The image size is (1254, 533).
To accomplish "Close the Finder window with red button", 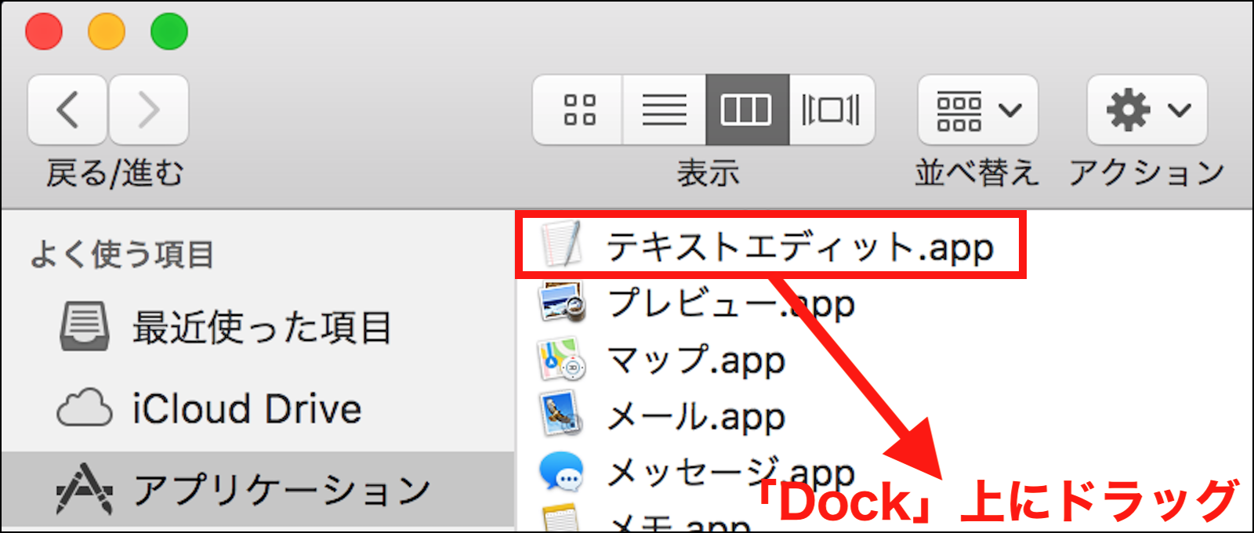I will (x=44, y=31).
